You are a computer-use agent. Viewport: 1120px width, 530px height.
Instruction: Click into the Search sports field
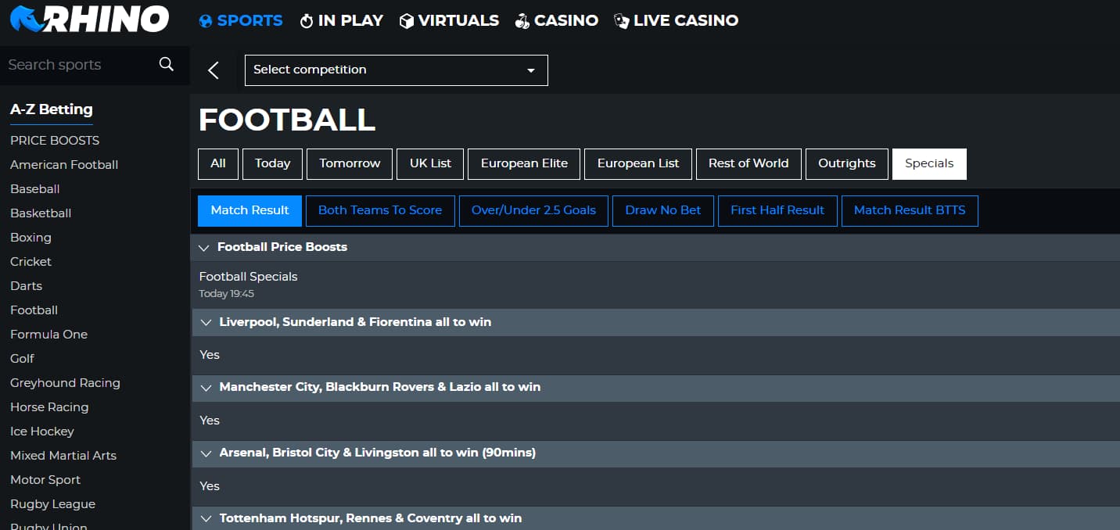[78, 65]
